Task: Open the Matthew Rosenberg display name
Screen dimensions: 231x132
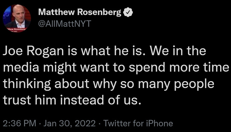Action: (80, 12)
